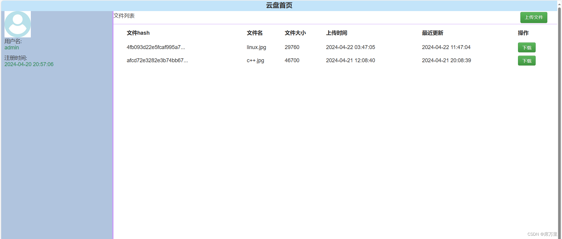This screenshot has width=562, height=239.
Task: Click the 上传时间 column header
Action: [x=337, y=33]
